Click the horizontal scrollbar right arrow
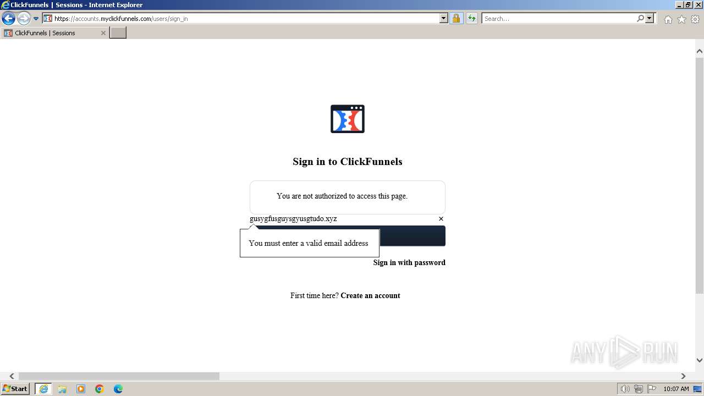This screenshot has height=396, width=704. 683,376
